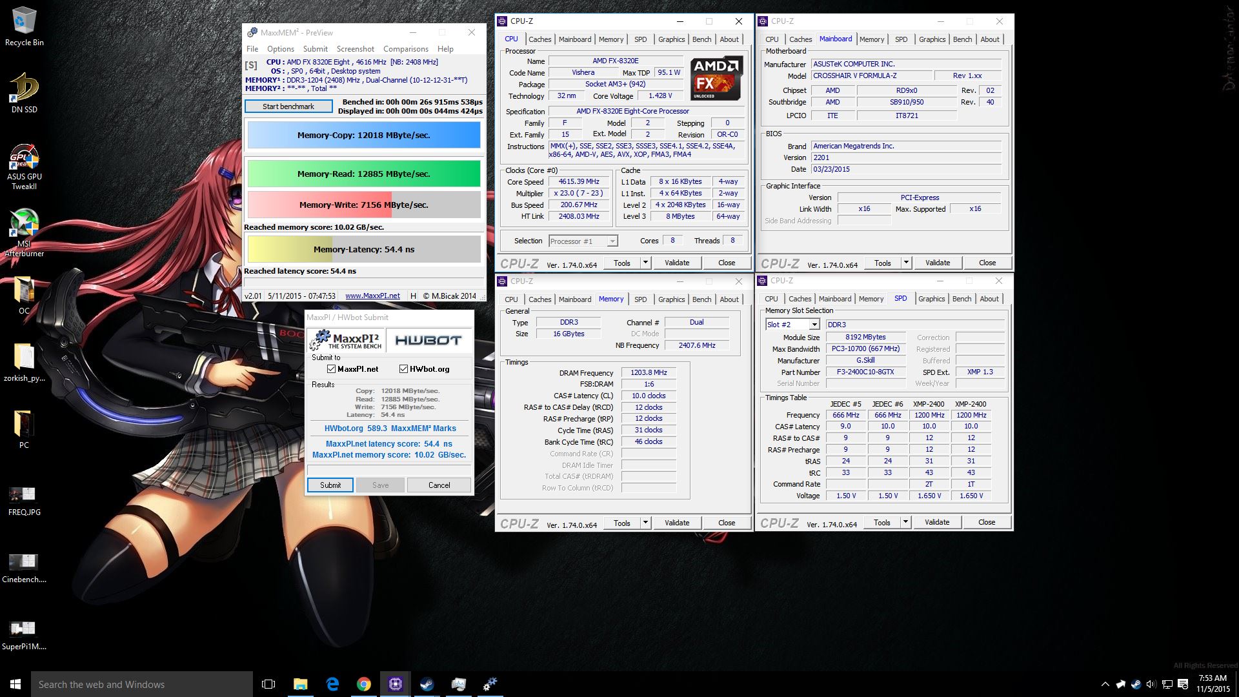Open the MaxxMEM Comparisons menu

click(405, 49)
